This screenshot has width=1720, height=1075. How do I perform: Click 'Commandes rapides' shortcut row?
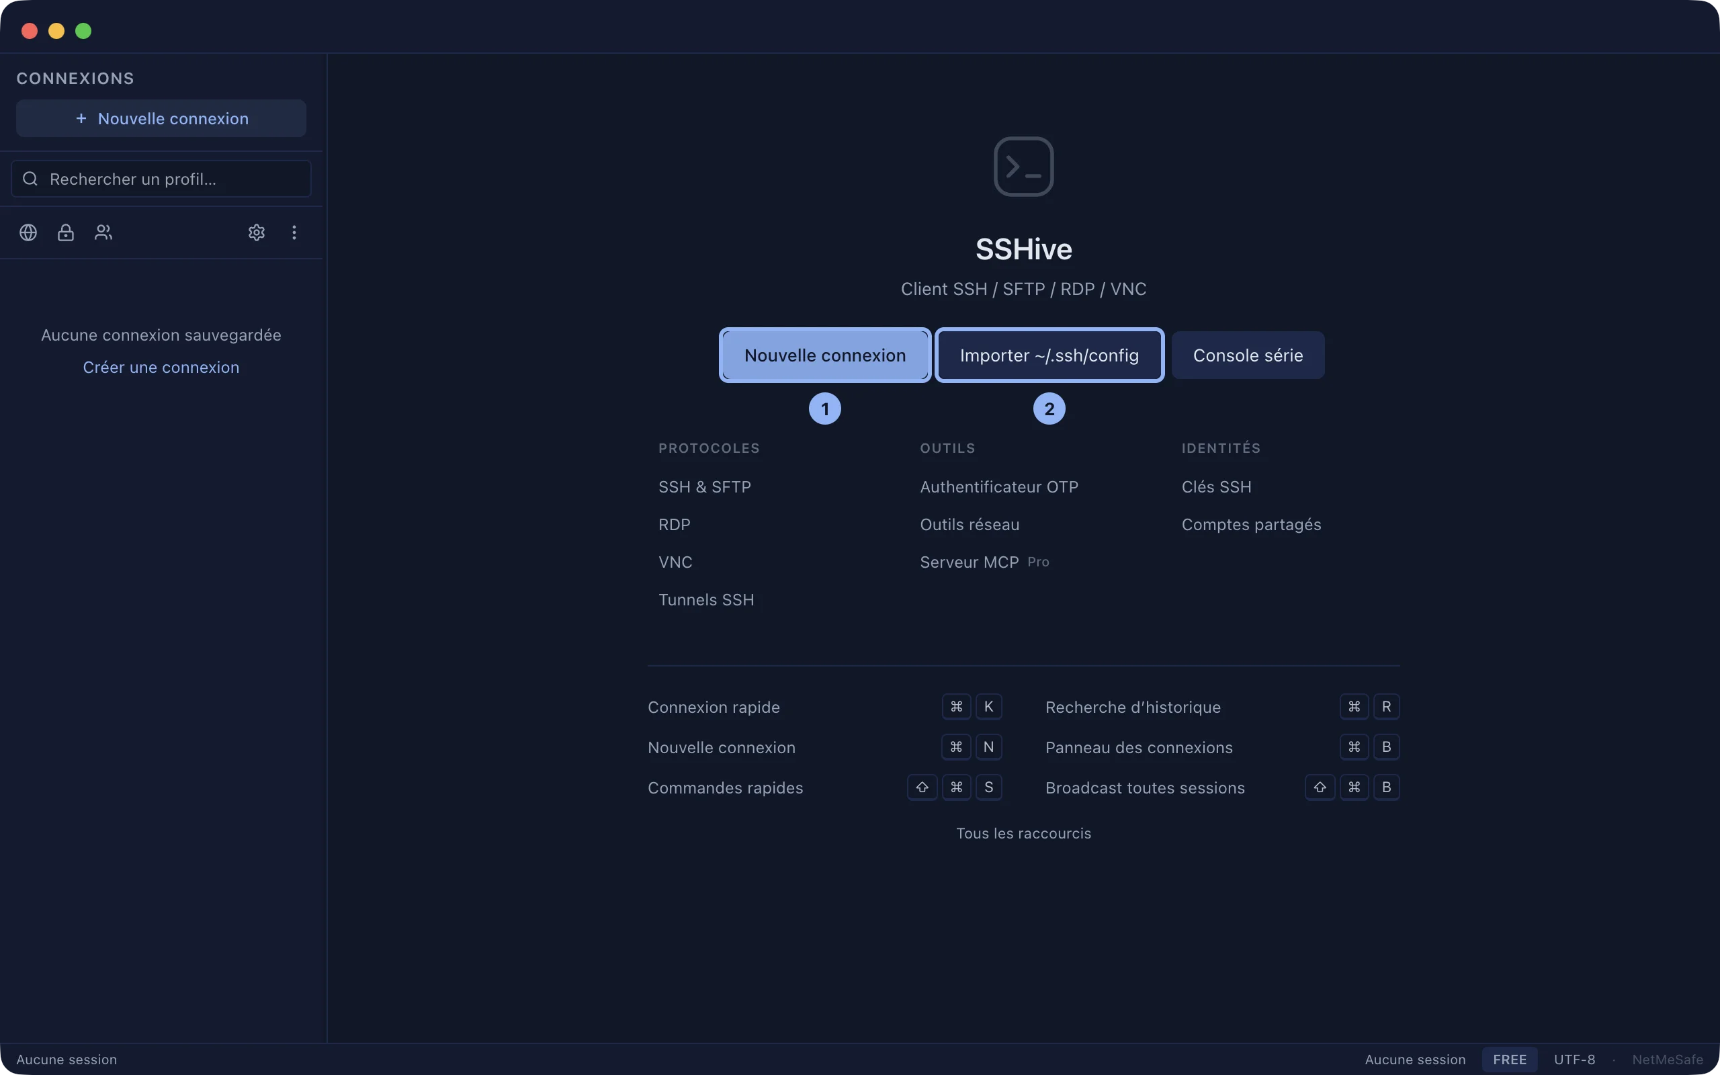[825, 787]
